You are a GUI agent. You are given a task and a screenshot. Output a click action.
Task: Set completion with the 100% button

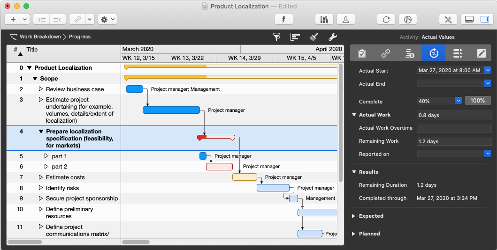point(478,101)
